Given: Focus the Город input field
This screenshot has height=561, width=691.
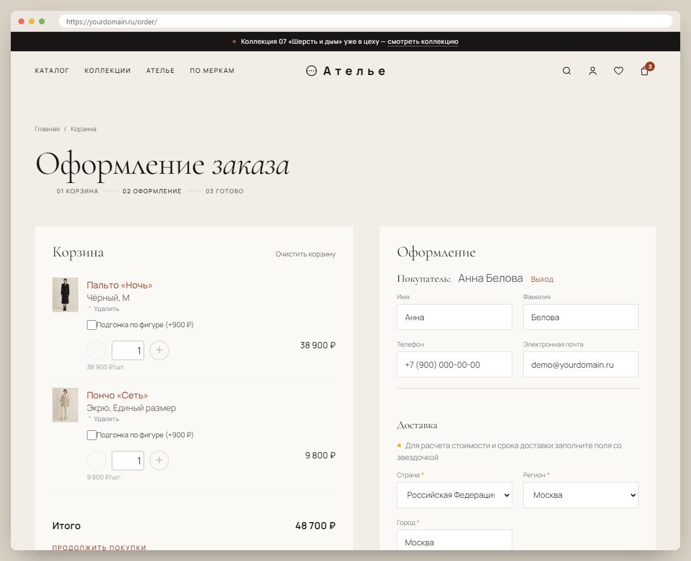Looking at the screenshot, I should click(x=455, y=540).
